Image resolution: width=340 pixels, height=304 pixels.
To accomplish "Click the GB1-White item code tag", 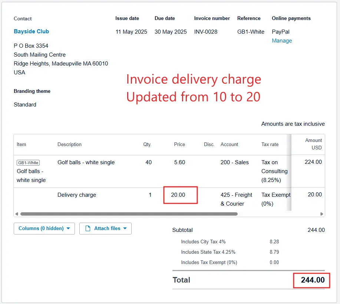I will pyautogui.click(x=28, y=163).
